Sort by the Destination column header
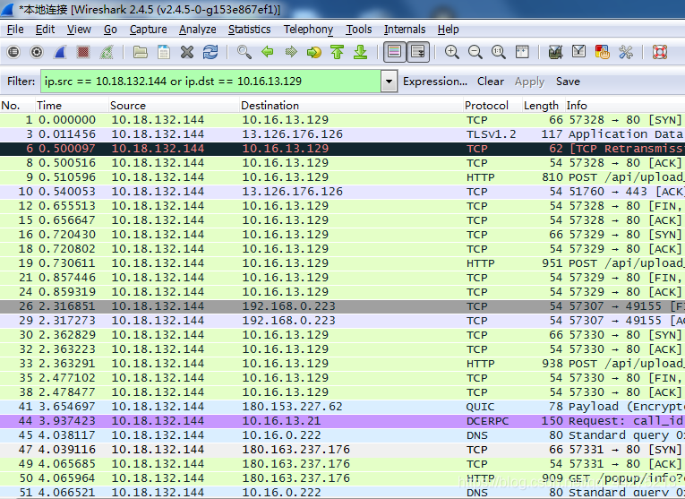Image resolution: width=685 pixels, height=499 pixels. (x=352, y=106)
